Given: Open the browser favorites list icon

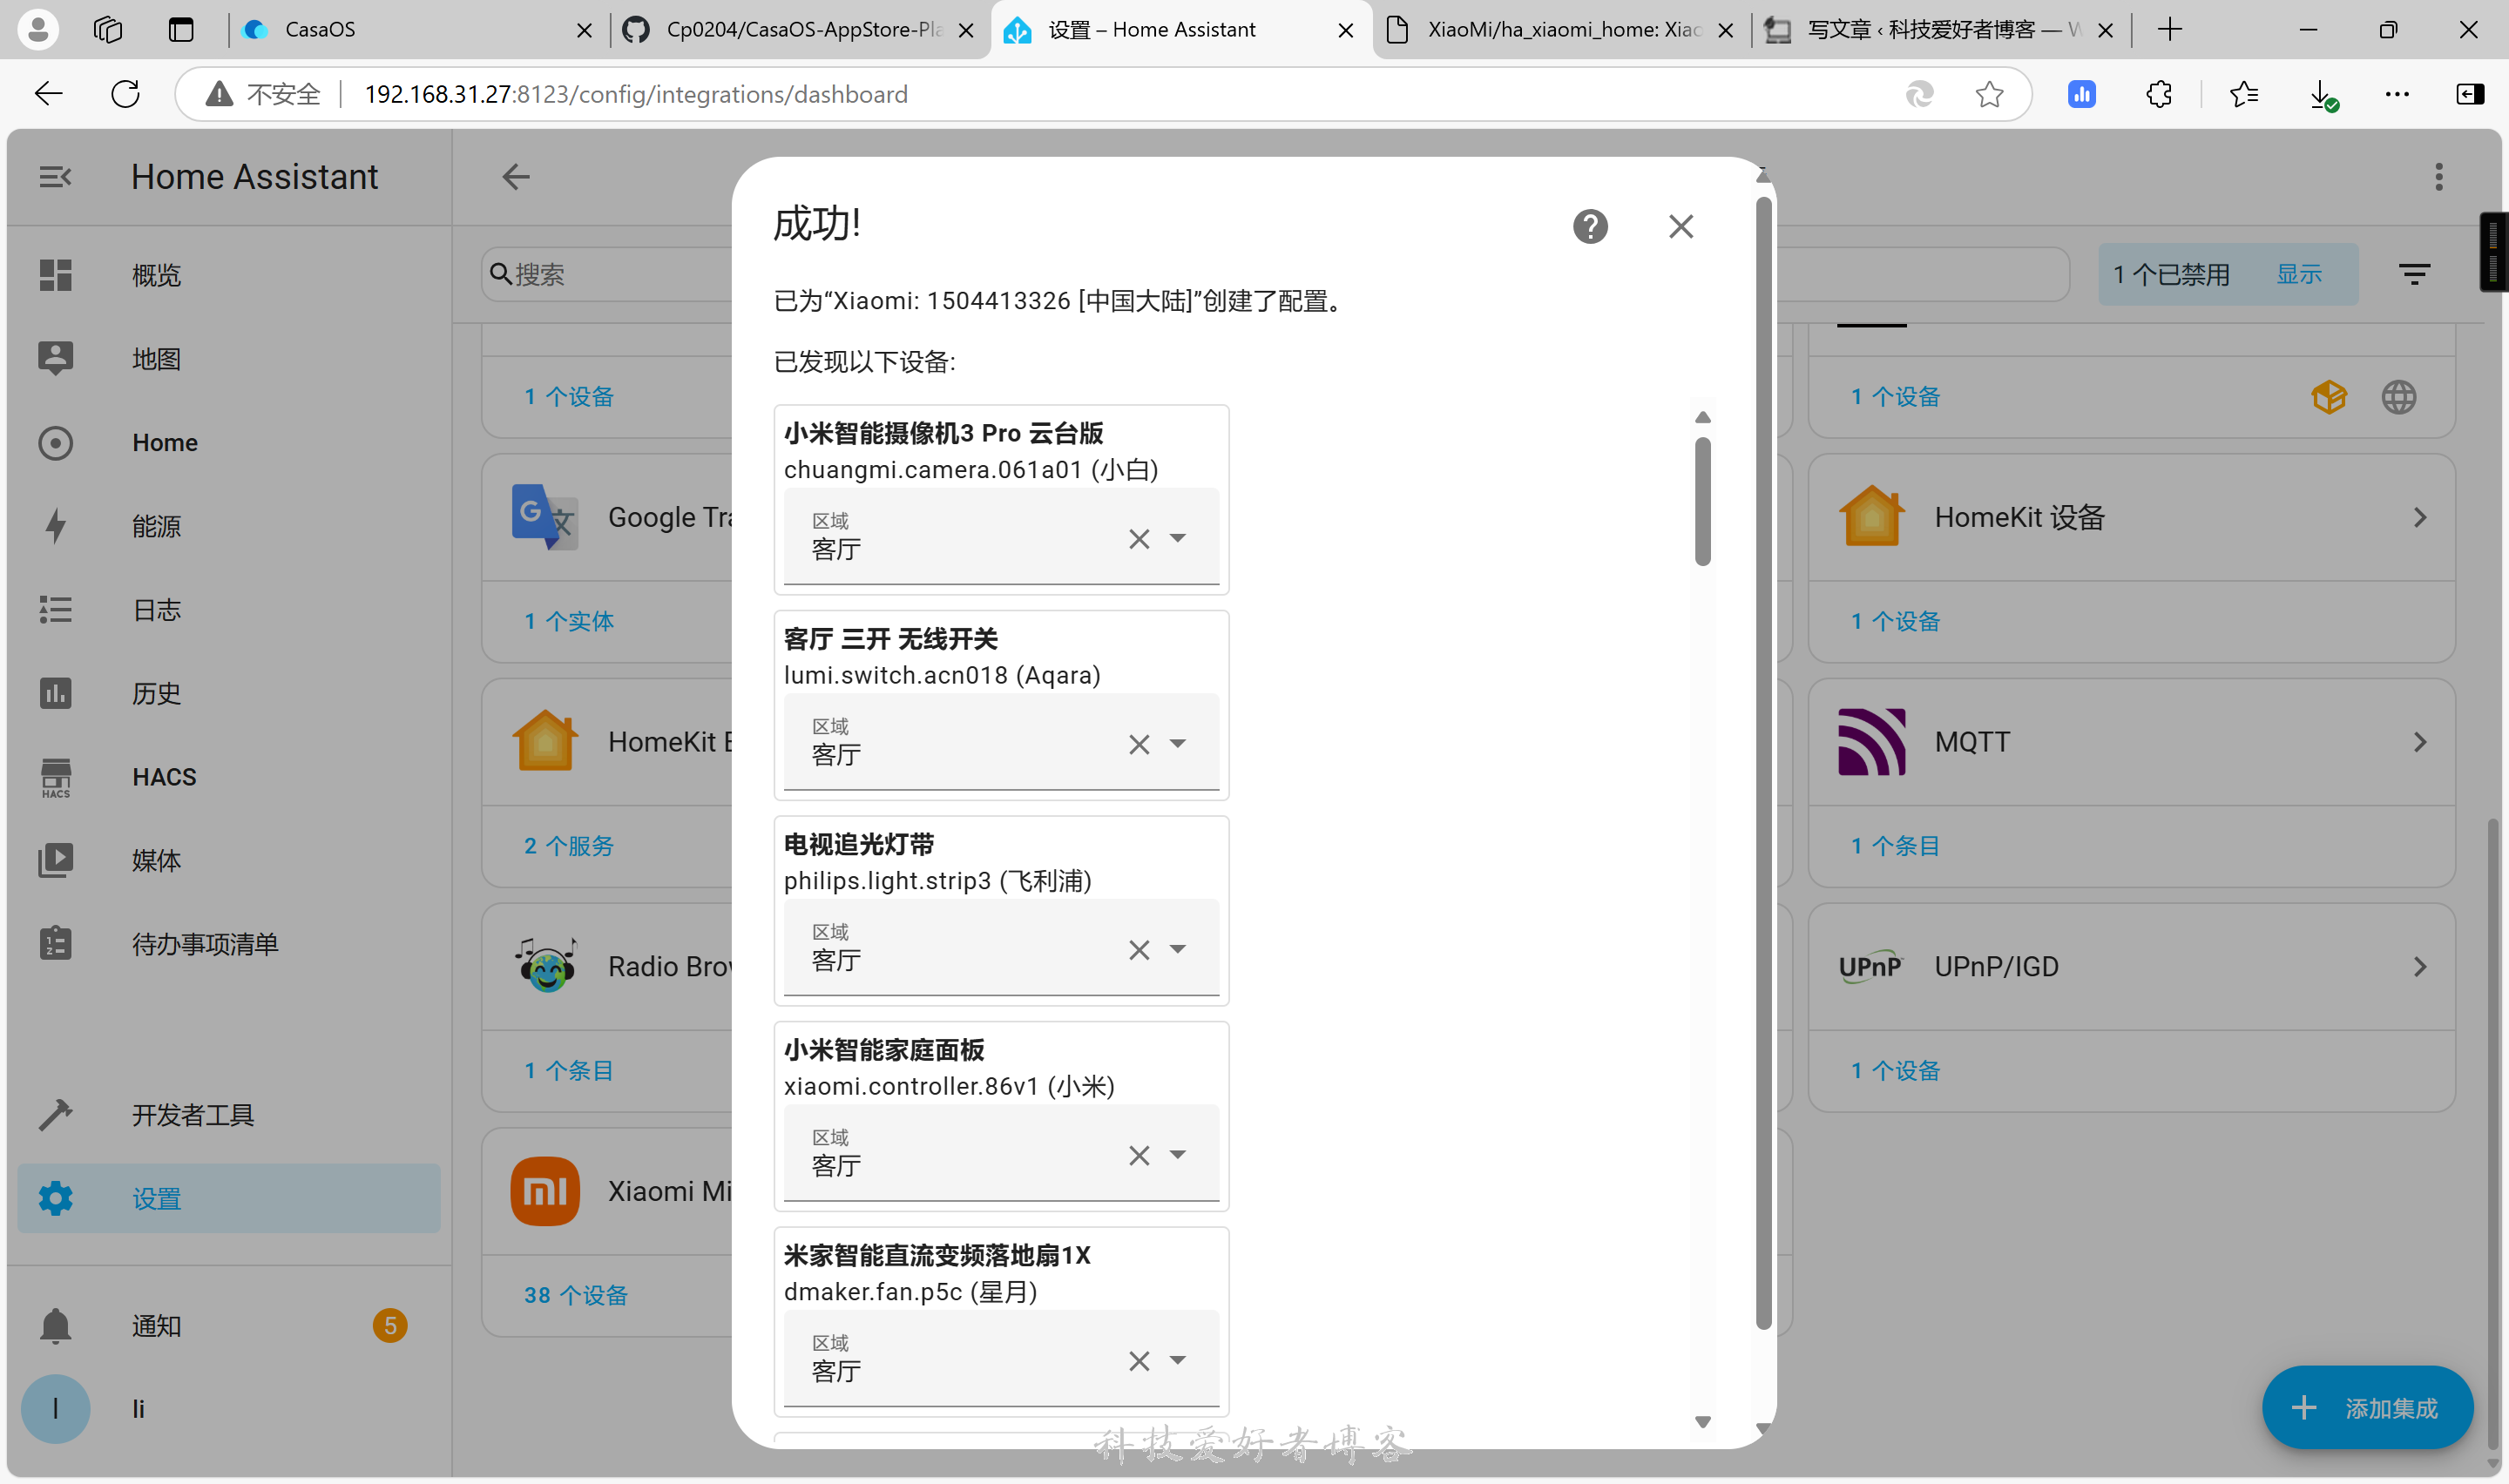Looking at the screenshot, I should pos(2243,94).
